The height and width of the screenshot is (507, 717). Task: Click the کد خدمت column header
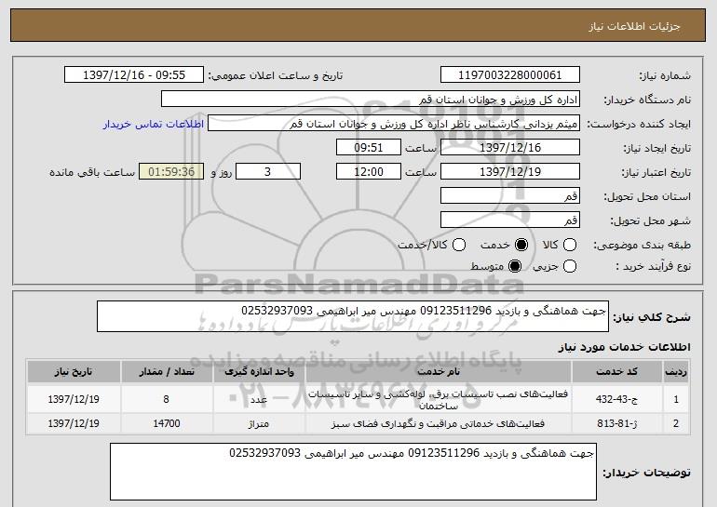coord(616,372)
